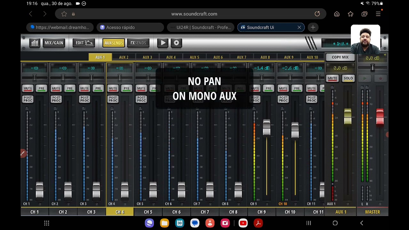Toggle PRE on CH 1
This screenshot has height=230, width=409.
(x=42, y=88)
